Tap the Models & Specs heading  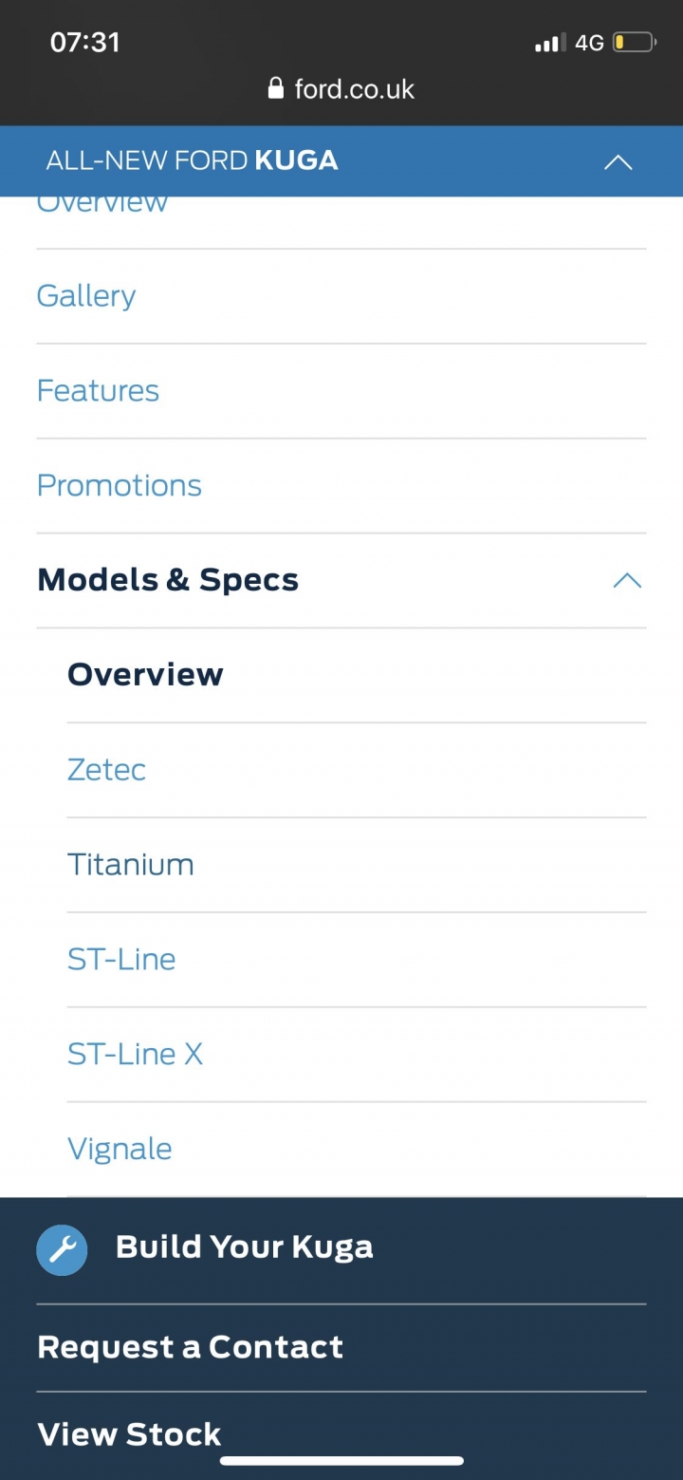pos(168,580)
